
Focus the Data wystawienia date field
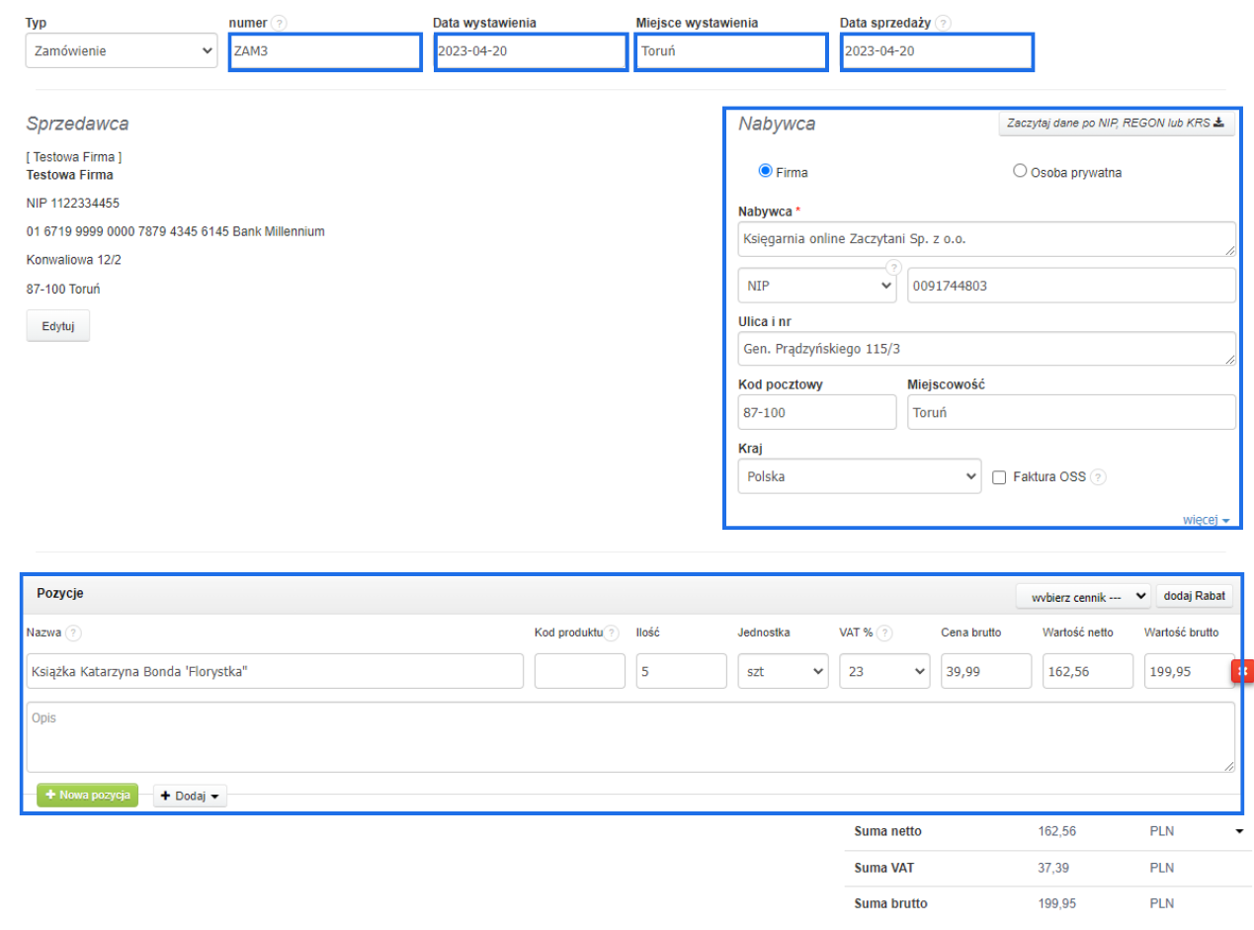(531, 51)
